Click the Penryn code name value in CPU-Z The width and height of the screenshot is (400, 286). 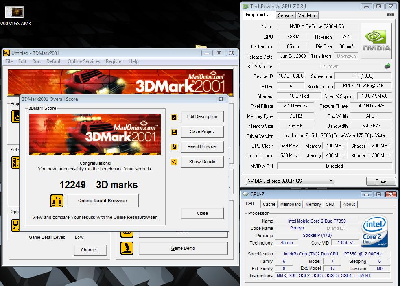pyautogui.click(x=297, y=228)
